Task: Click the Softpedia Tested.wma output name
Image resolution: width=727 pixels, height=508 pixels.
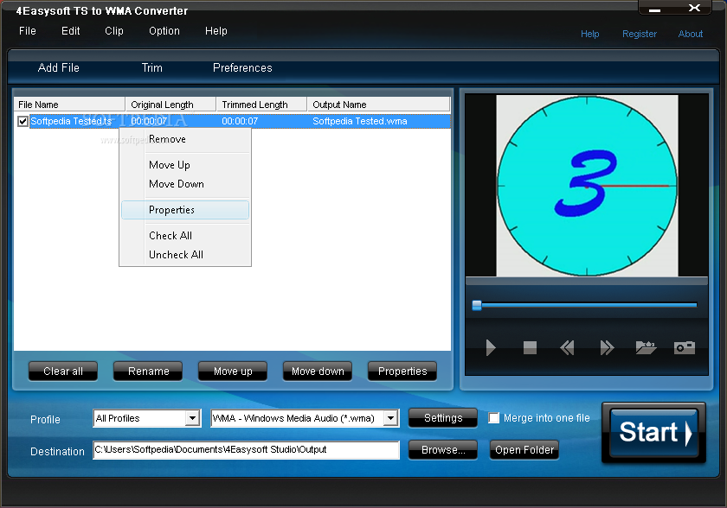Action: pyautogui.click(x=360, y=121)
